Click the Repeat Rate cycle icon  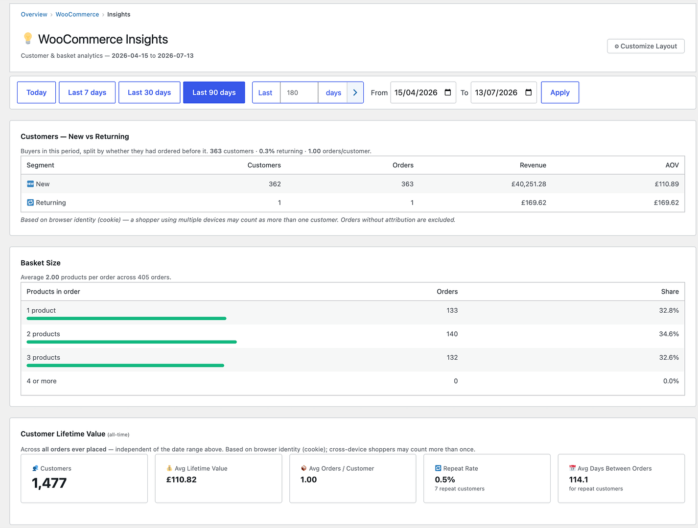point(438,468)
